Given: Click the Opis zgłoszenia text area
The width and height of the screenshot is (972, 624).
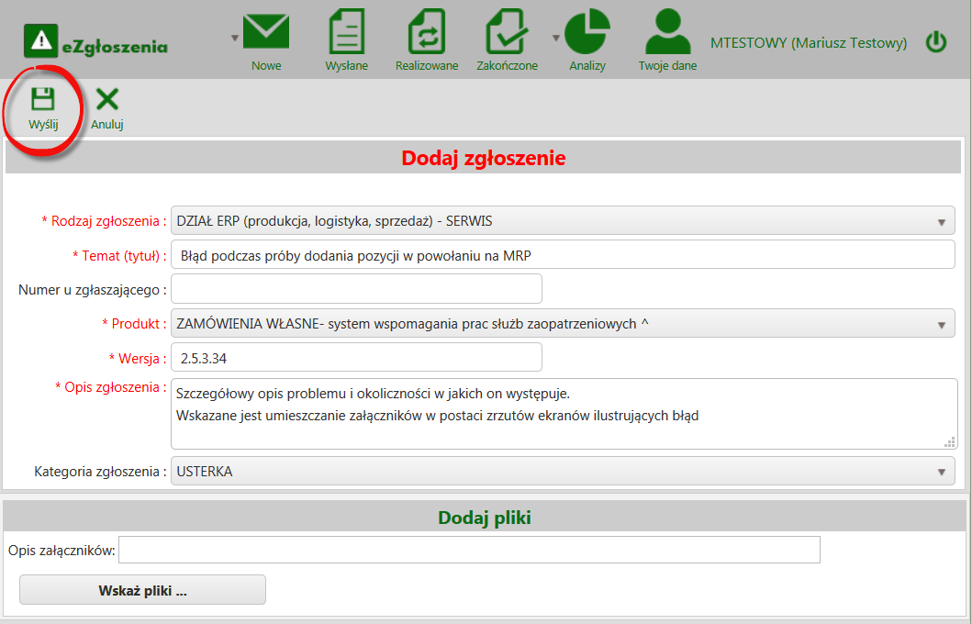Looking at the screenshot, I should coord(564,414).
